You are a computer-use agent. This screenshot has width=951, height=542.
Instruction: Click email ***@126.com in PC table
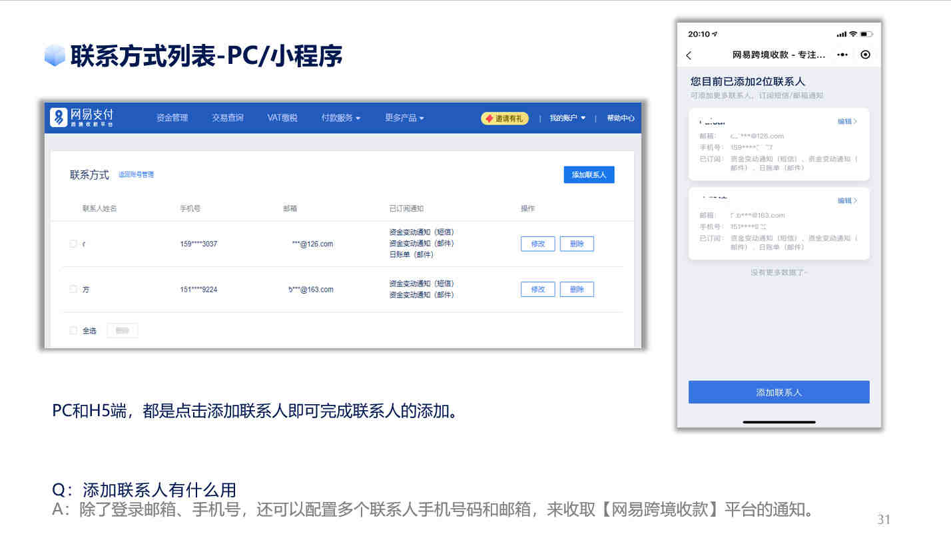[x=312, y=244]
